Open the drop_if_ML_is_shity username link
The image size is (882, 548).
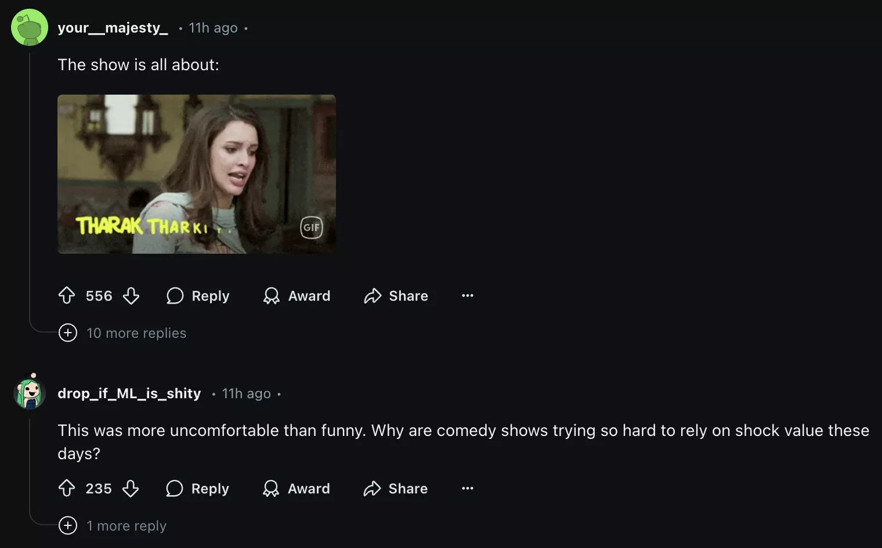pos(129,394)
